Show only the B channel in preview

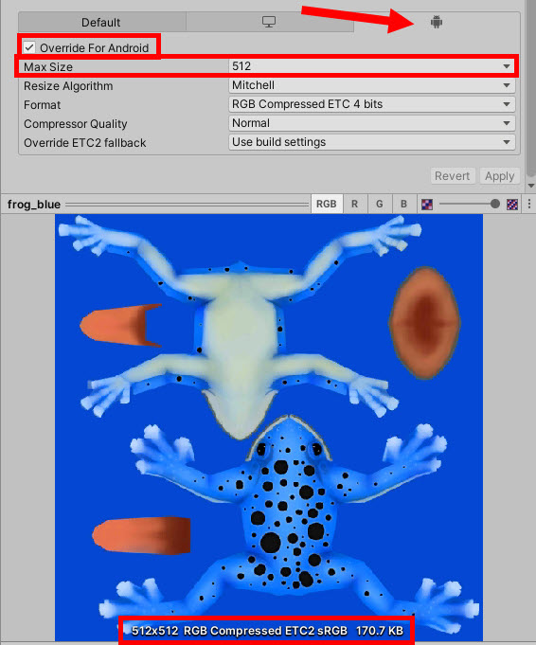click(x=404, y=204)
